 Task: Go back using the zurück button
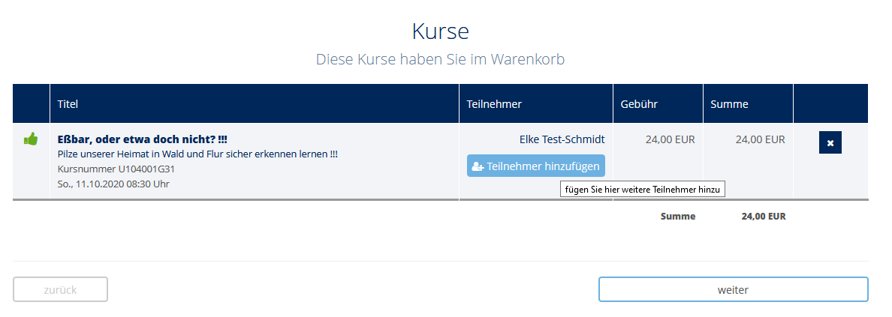click(60, 289)
